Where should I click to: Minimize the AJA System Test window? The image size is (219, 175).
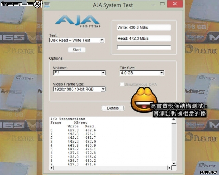pos(153,5)
